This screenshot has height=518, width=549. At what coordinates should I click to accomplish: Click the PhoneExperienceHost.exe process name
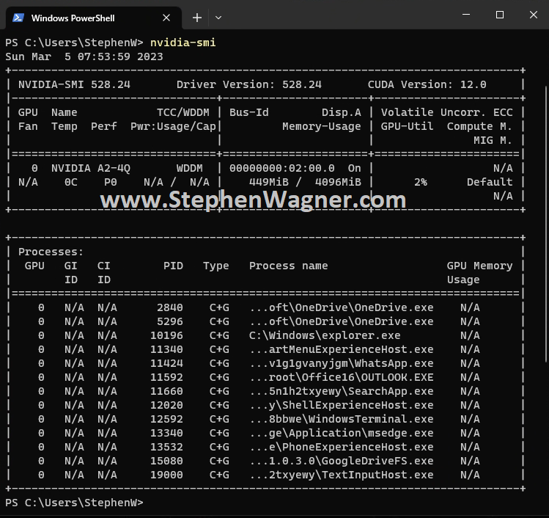tap(342, 448)
